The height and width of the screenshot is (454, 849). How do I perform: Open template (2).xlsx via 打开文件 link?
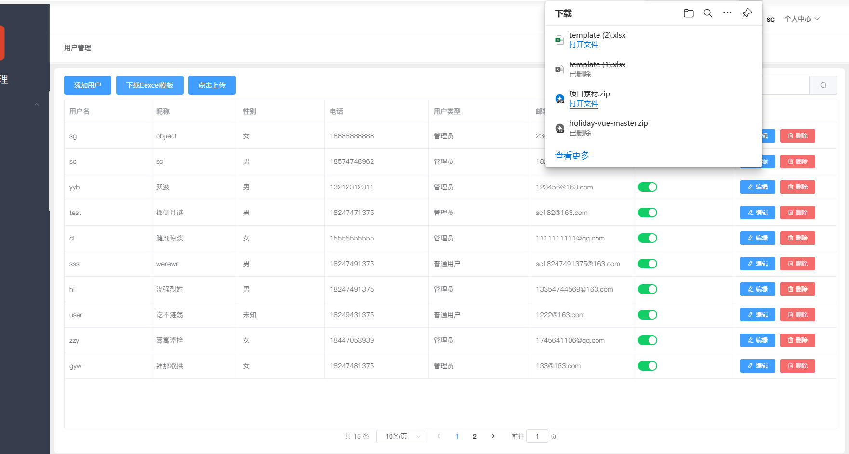point(584,45)
